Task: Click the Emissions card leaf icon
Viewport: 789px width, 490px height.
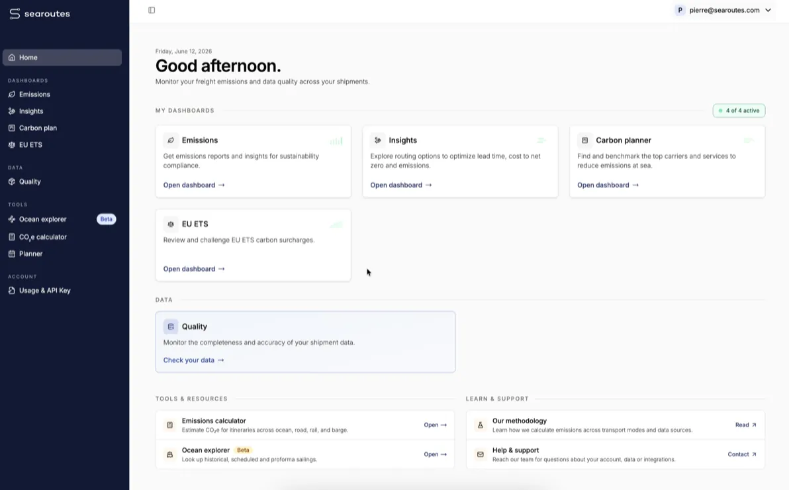Action: (171, 140)
